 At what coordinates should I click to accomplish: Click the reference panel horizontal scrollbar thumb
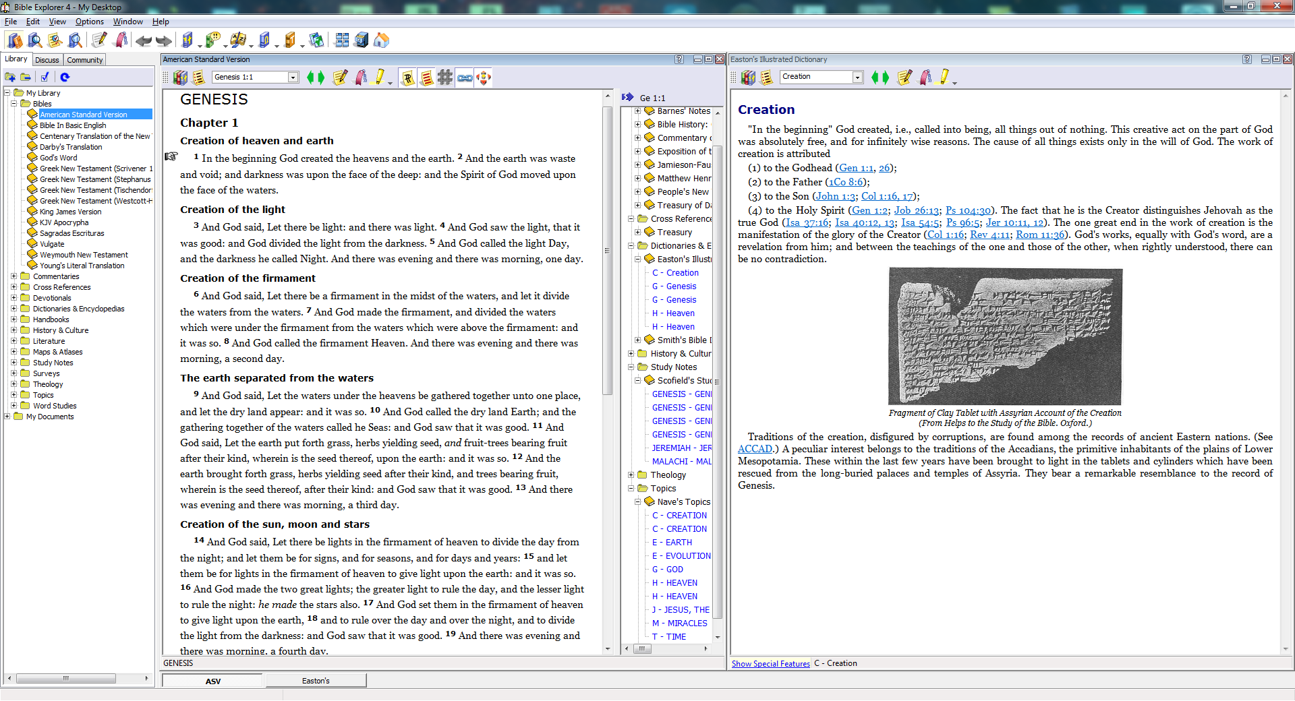point(641,648)
